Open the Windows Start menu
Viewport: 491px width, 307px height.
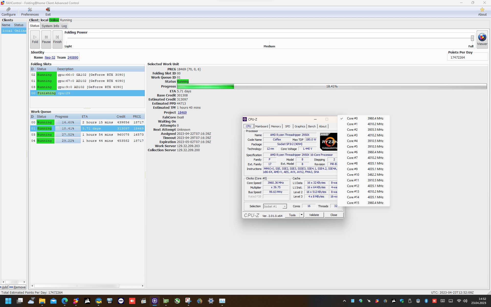8,301
